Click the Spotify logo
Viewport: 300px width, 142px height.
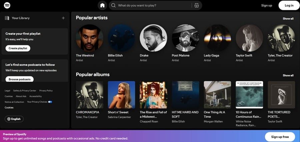(7, 5)
